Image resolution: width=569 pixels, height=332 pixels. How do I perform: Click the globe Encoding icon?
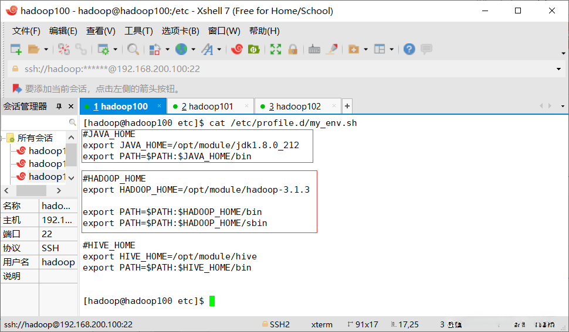click(x=181, y=49)
